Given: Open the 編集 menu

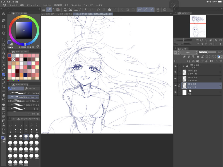Looking at the screenshot, I should [x=22, y=5].
